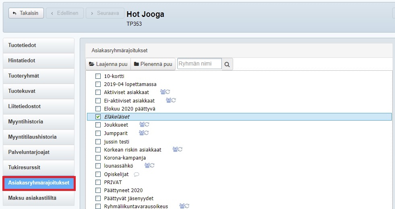Viewport: 395px width, 209px height.
Task: Click the search magnifier icon button
Action: tap(227, 64)
